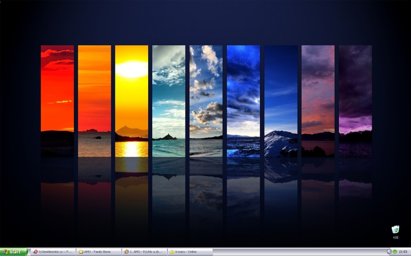Screen dimensions: 411x256
Task: Select the Kôš recycle bin desktop icon
Action: pos(395,232)
